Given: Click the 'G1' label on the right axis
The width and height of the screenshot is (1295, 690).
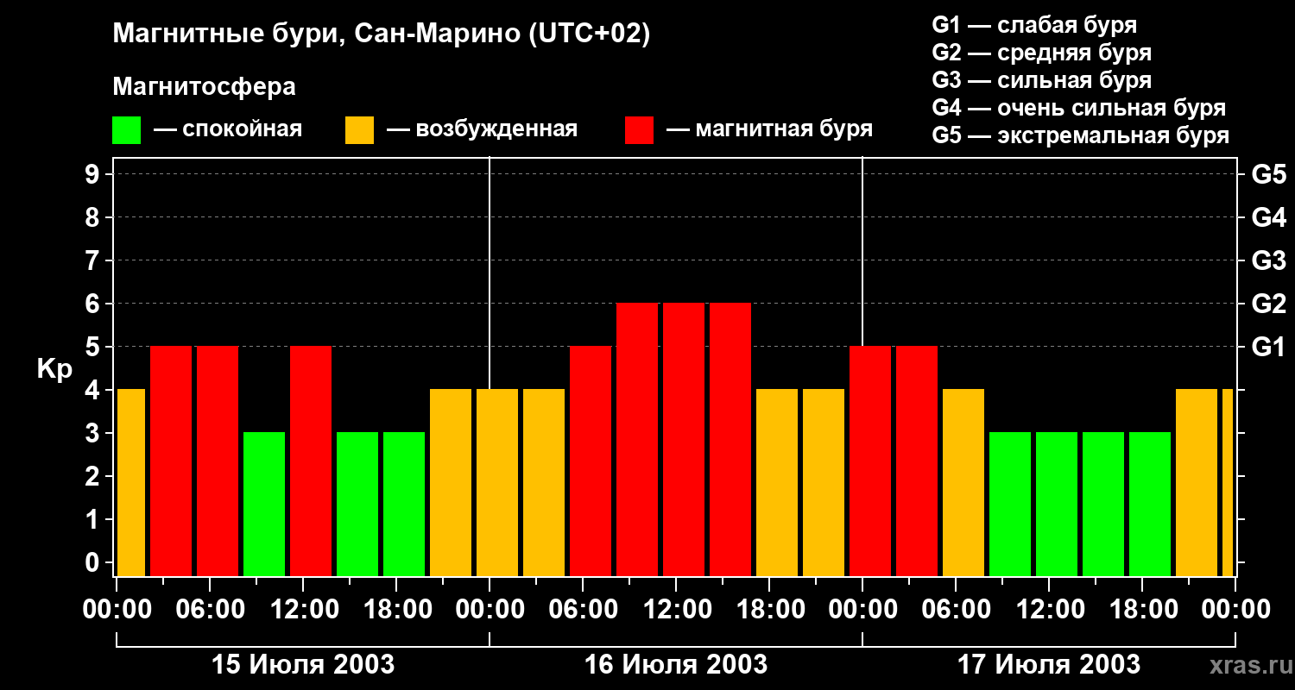Looking at the screenshot, I should point(1268,348).
